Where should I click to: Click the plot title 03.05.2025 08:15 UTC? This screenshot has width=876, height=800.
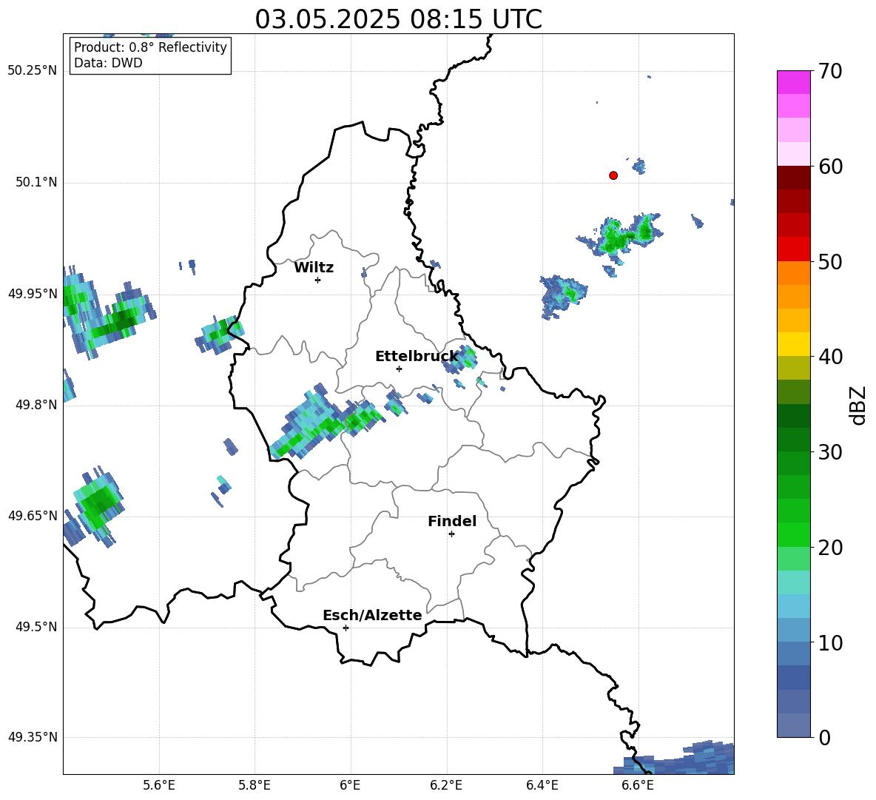coord(398,19)
